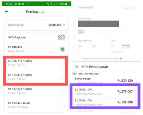Click the Rp276.067 amount

coord(125,91)
